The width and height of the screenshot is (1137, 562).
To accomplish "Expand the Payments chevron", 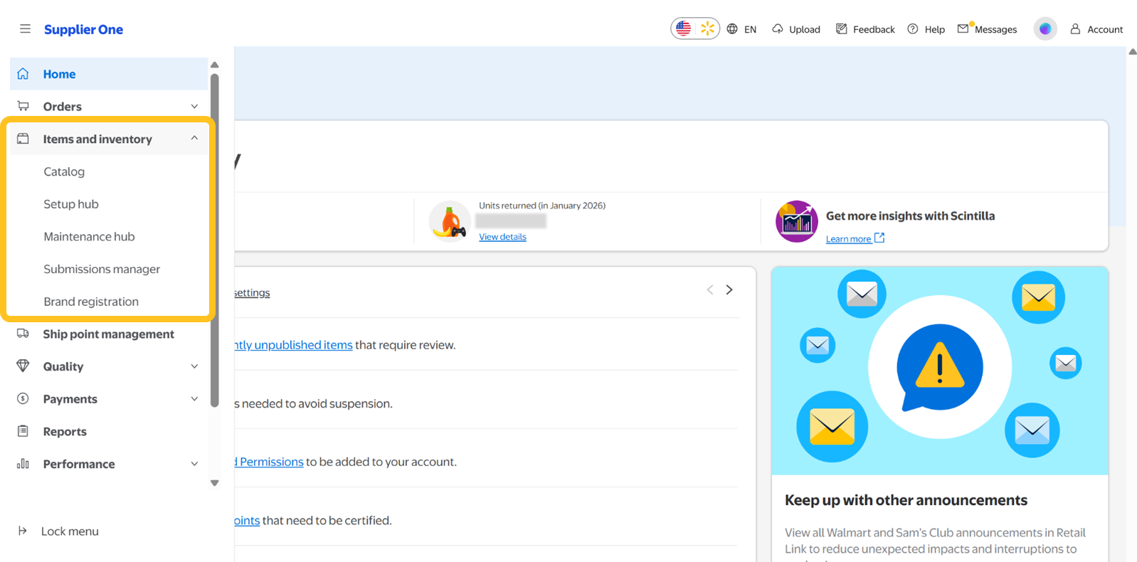I will [194, 399].
